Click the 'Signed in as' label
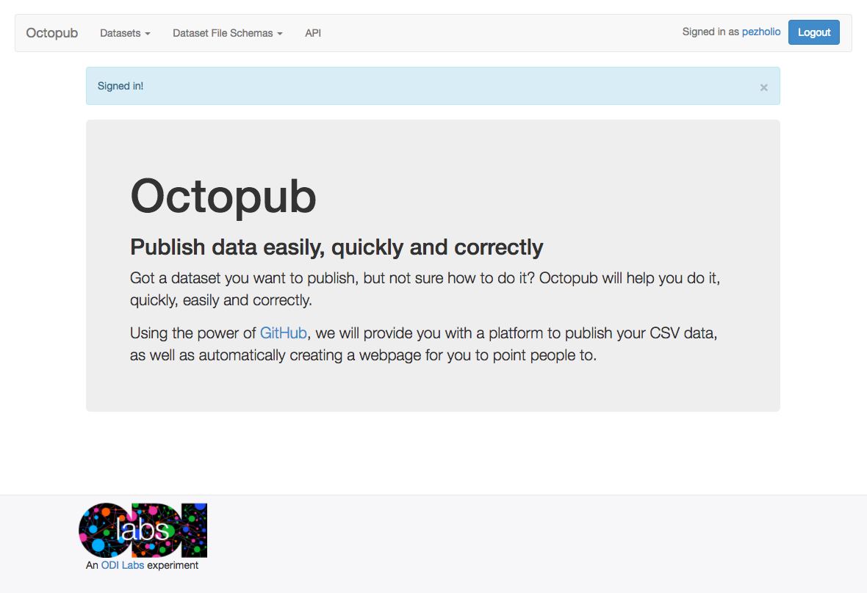867x593 pixels. coord(710,32)
